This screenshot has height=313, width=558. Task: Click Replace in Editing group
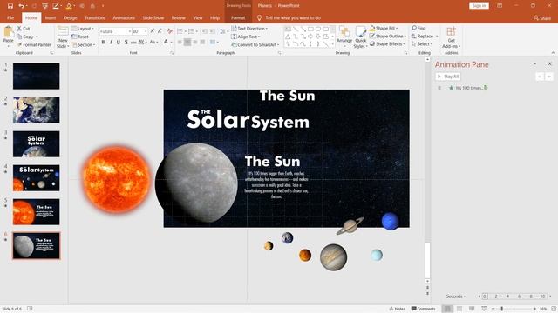[x=425, y=37]
